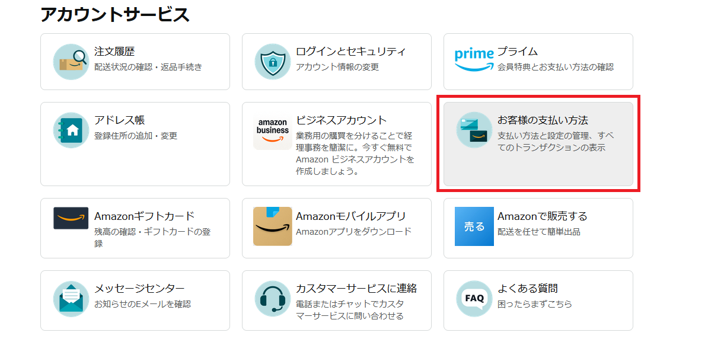
Task: Select the Amazonモバイルアプリ box icon
Action: point(273,226)
